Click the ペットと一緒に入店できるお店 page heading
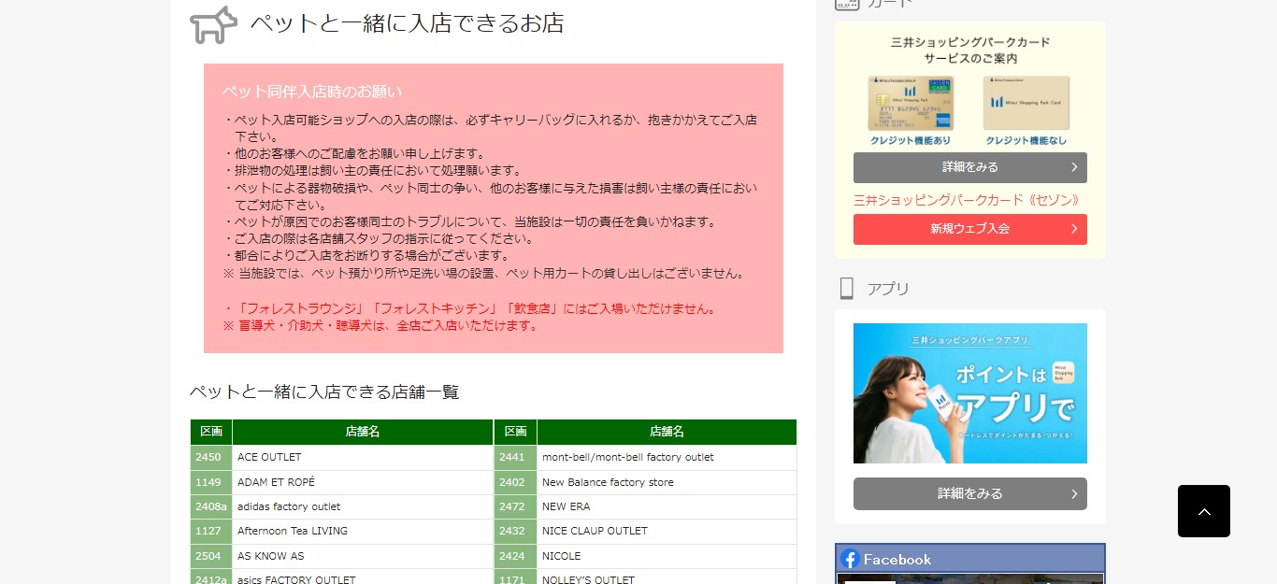Viewport: 1277px width, 584px height. coord(407,23)
